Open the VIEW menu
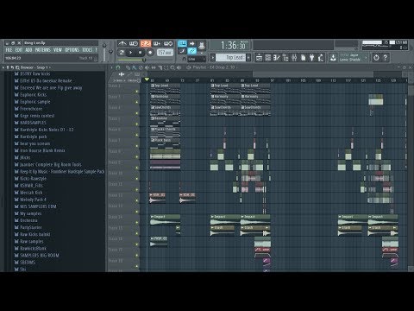This screenshot has height=311, width=414. (58, 50)
